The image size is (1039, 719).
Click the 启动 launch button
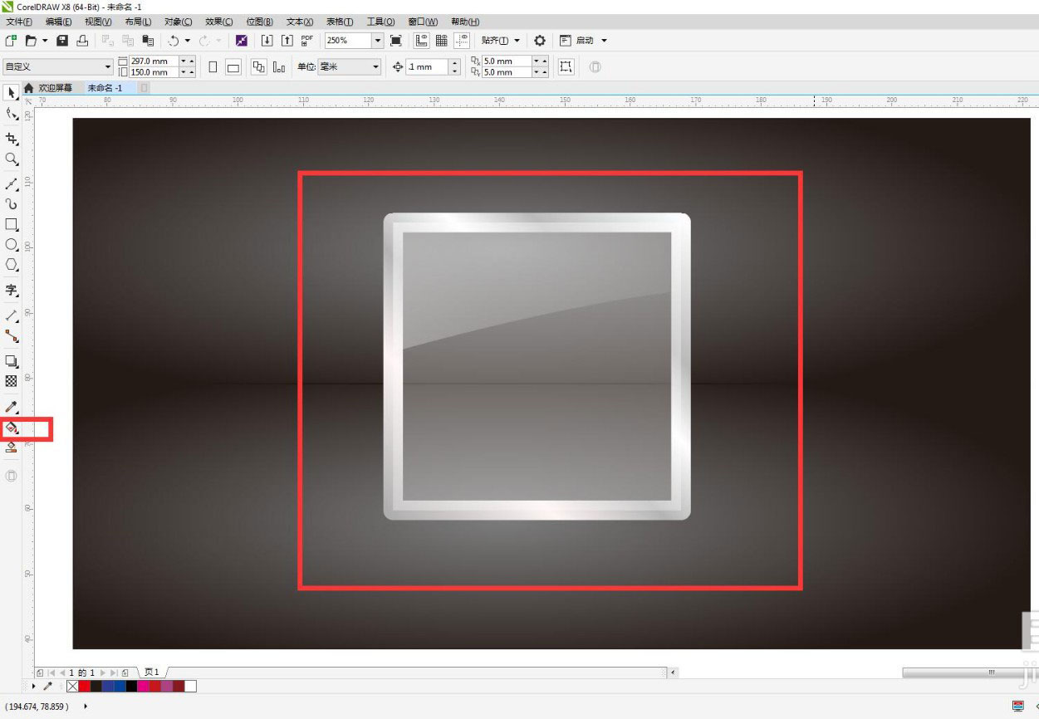tap(585, 41)
